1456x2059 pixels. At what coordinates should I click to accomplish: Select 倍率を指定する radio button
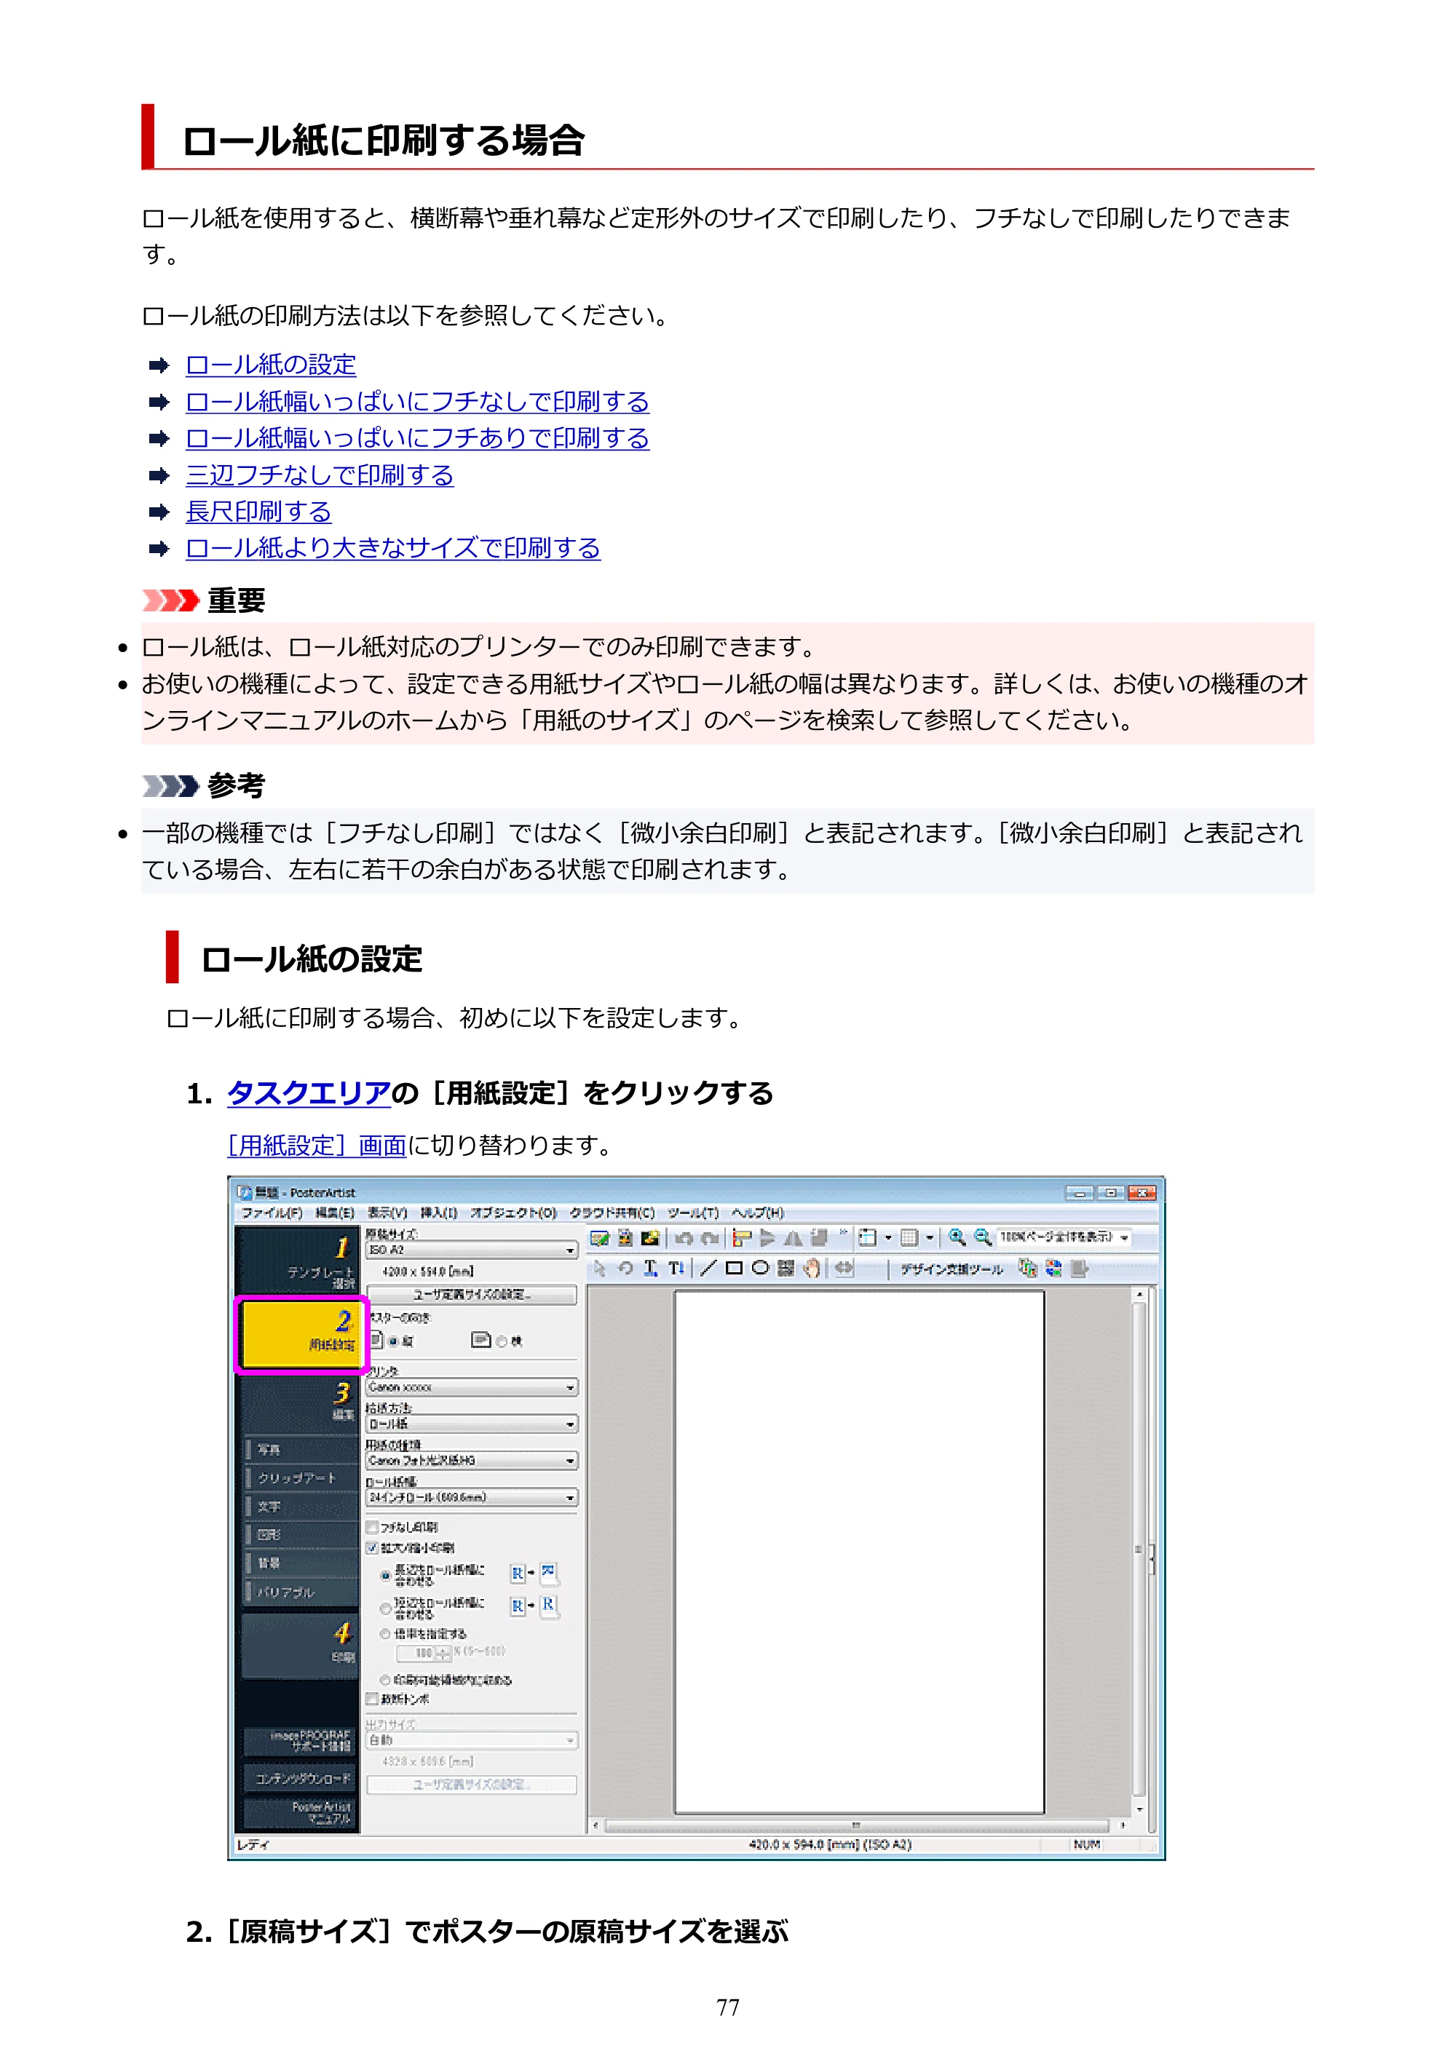tap(385, 1634)
